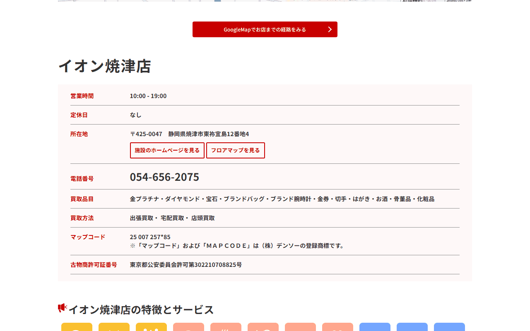Click the 買取方法 label

82,218
